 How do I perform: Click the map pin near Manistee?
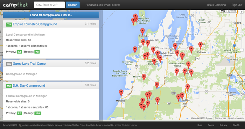pos(121,93)
